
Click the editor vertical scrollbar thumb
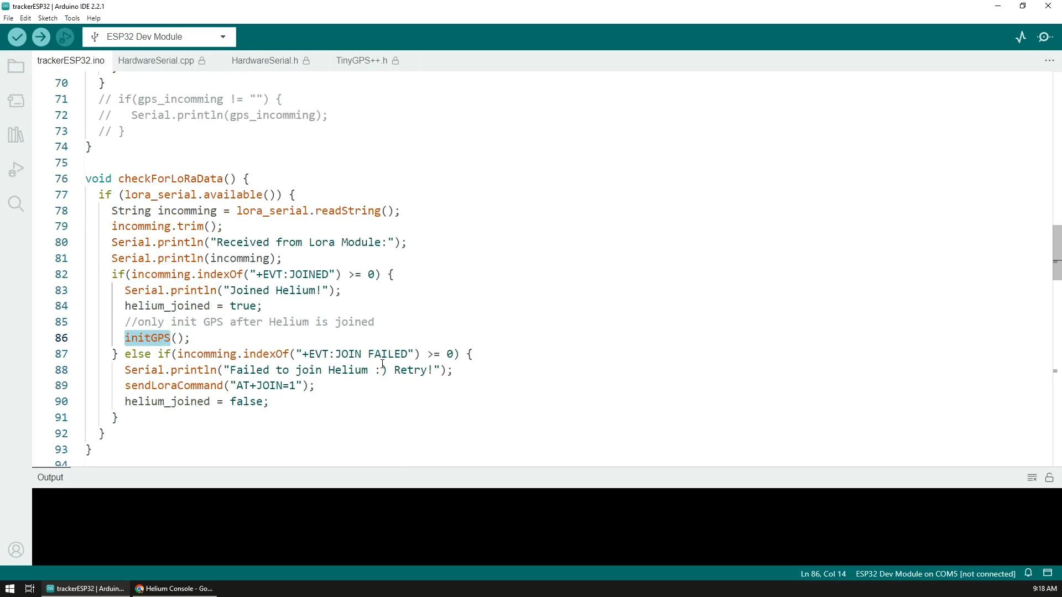click(1056, 252)
